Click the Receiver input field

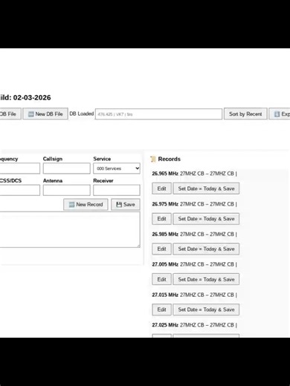[117, 190]
